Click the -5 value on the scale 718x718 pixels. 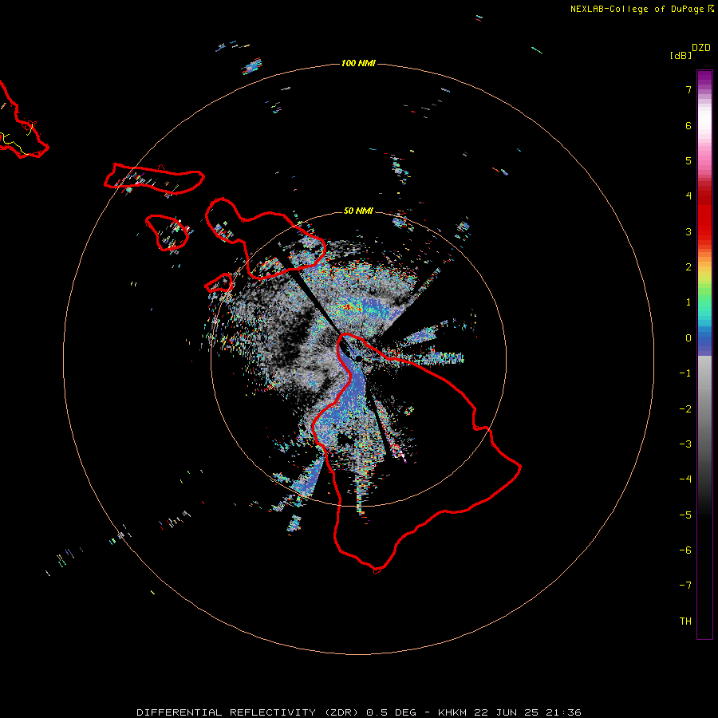coord(685,515)
